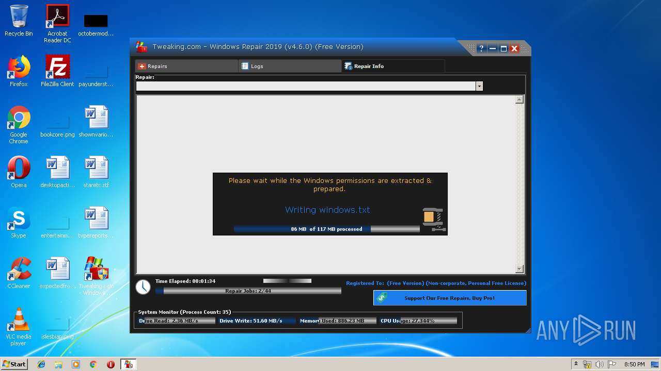The image size is (661, 371).
Task: Open Windows Media Player from taskbar
Action: point(76,364)
